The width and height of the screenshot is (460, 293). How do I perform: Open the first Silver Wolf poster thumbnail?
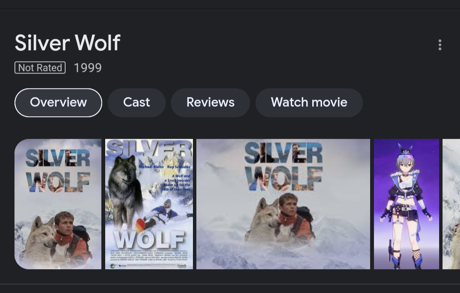(58, 204)
